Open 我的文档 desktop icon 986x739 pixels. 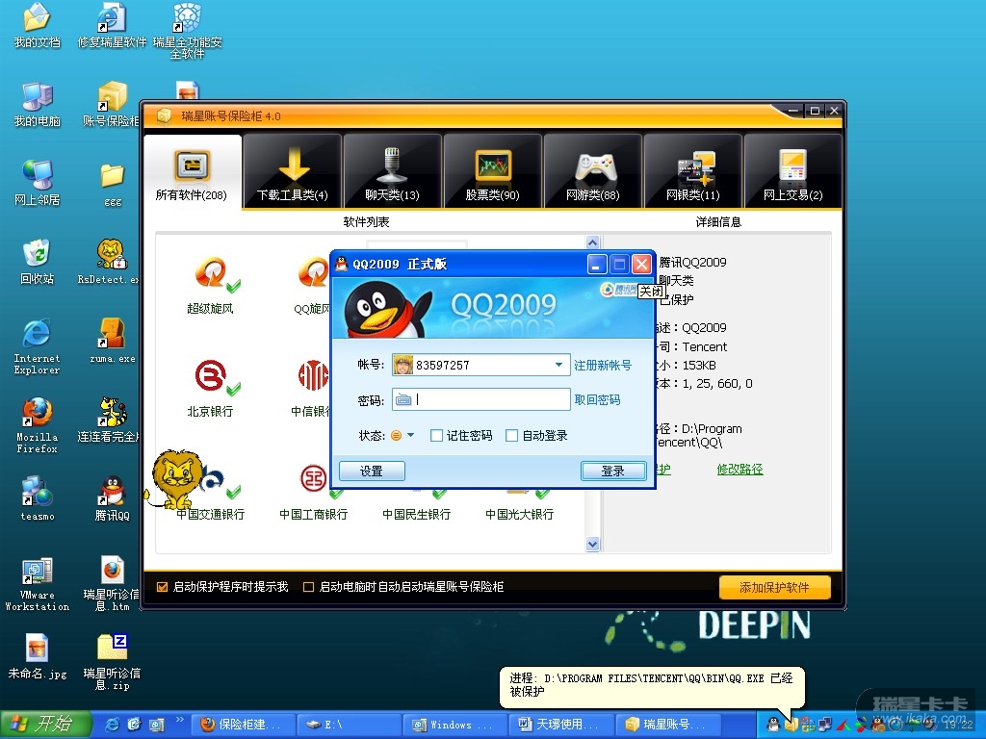coord(38,25)
